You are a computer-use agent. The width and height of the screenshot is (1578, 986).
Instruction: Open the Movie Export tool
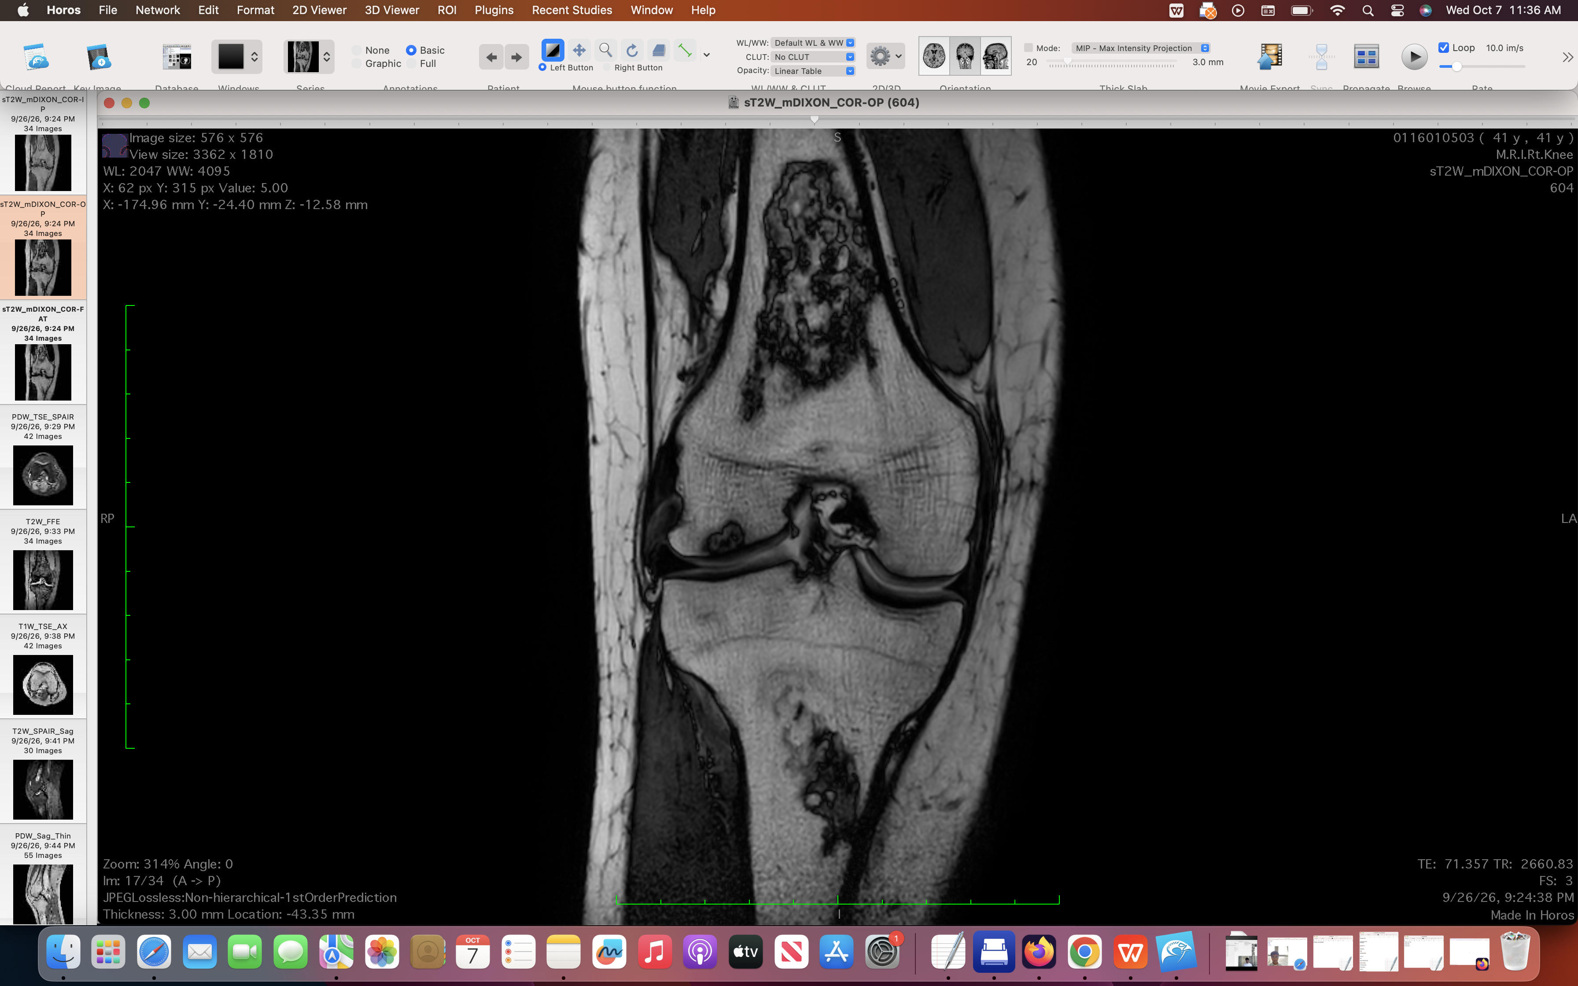(1269, 57)
